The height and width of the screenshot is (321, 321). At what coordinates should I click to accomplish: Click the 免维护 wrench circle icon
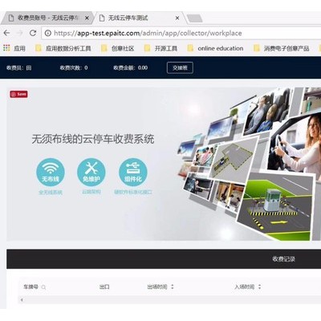91,173
